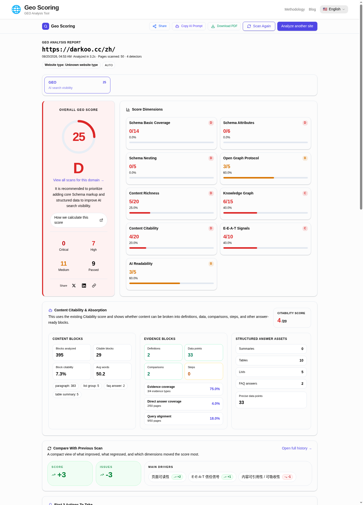The image size is (363, 505).
Task: Click Analyze another site button
Action: pos(297,26)
